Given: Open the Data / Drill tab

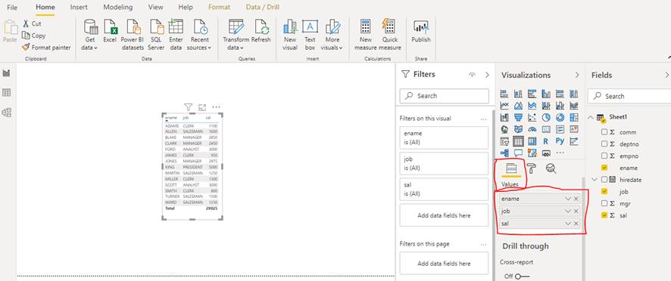Looking at the screenshot, I should [262, 8].
